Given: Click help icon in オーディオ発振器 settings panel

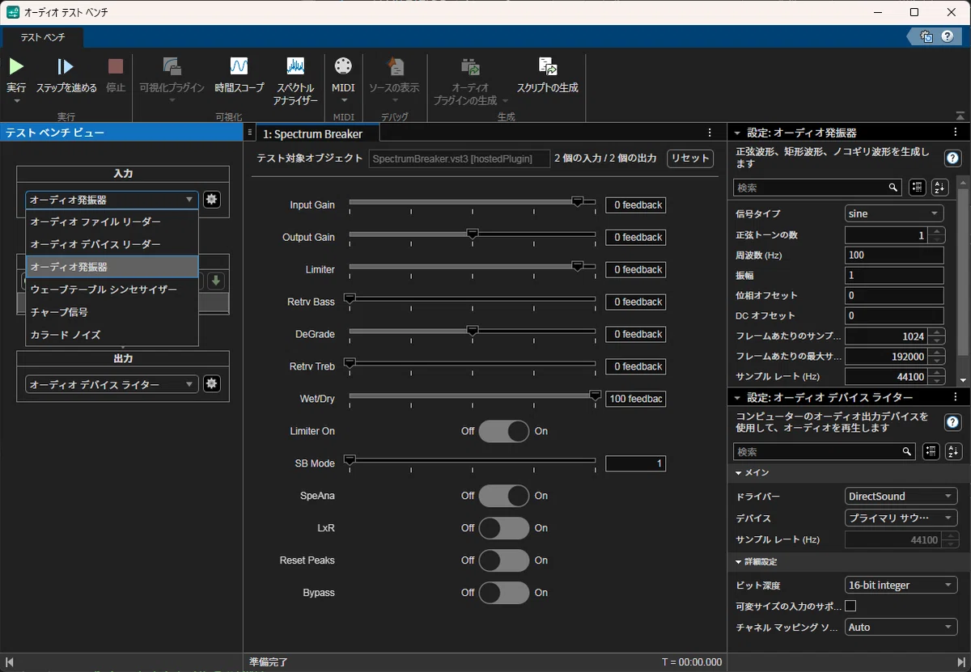Looking at the screenshot, I should [x=953, y=158].
